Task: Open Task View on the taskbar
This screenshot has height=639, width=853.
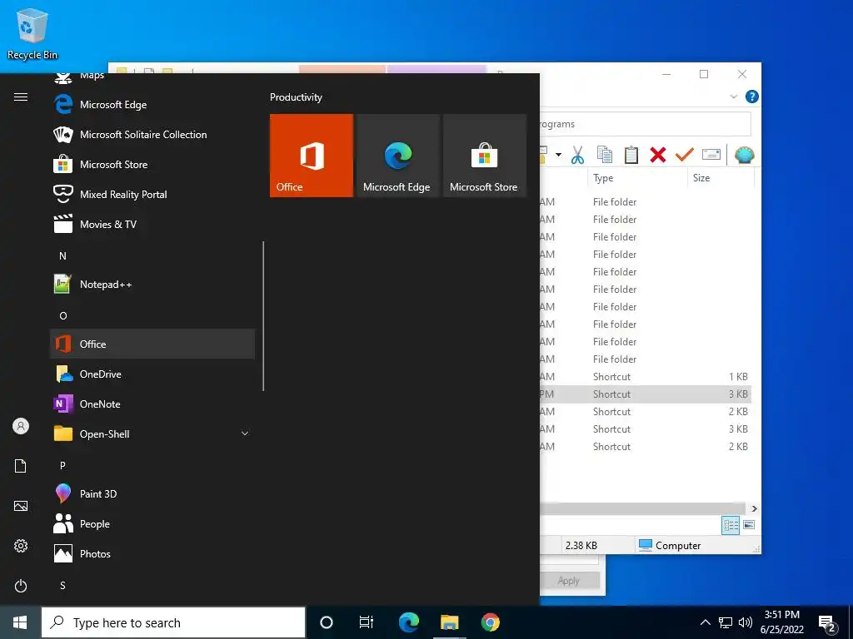Action: pyautogui.click(x=367, y=622)
